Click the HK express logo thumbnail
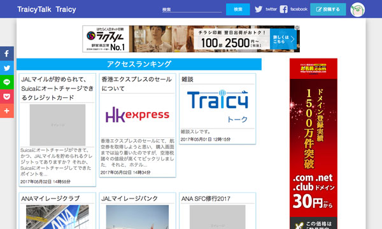 click(x=138, y=115)
